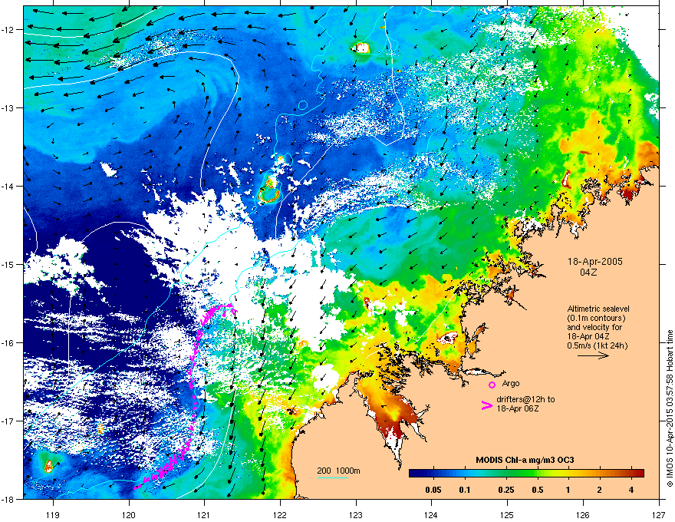The image size is (675, 522).
Task: Click the -14 latitude axis label
Action: tap(8, 187)
